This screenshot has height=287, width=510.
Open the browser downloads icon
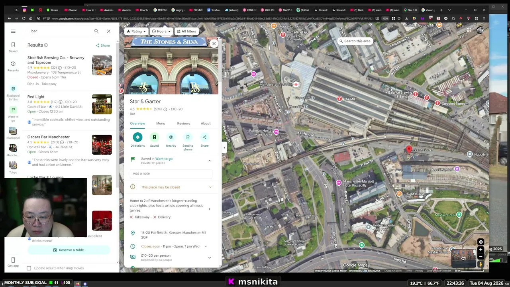pos(406,18)
